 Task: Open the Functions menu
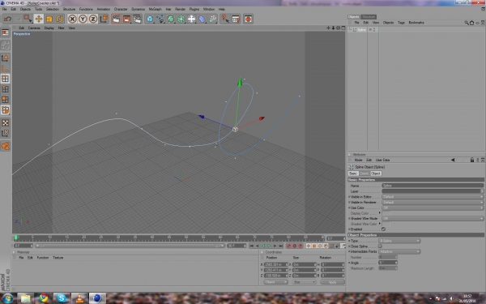point(86,9)
